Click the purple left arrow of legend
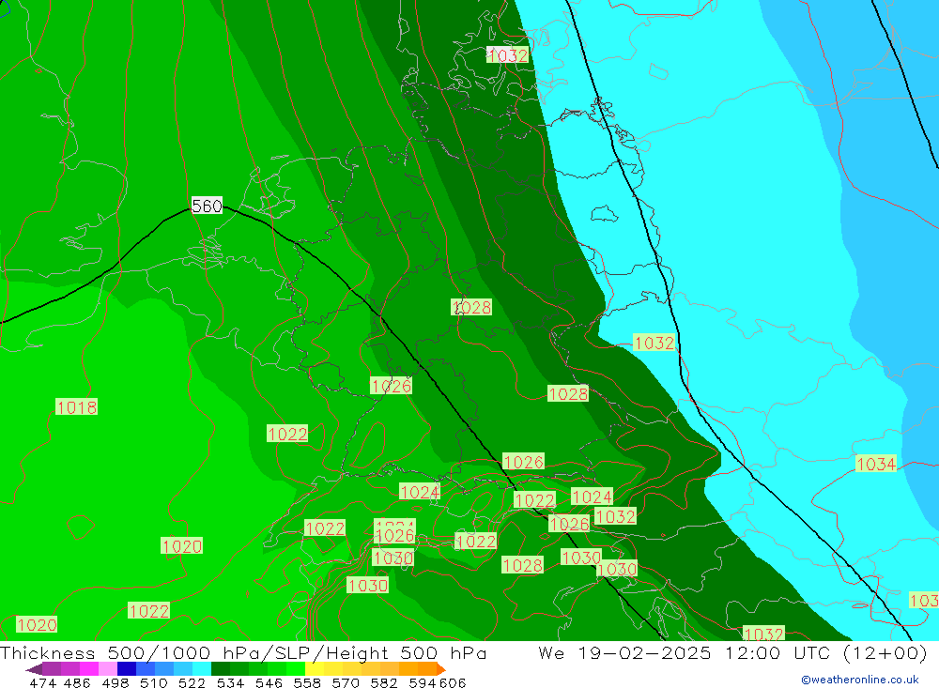 34,669
